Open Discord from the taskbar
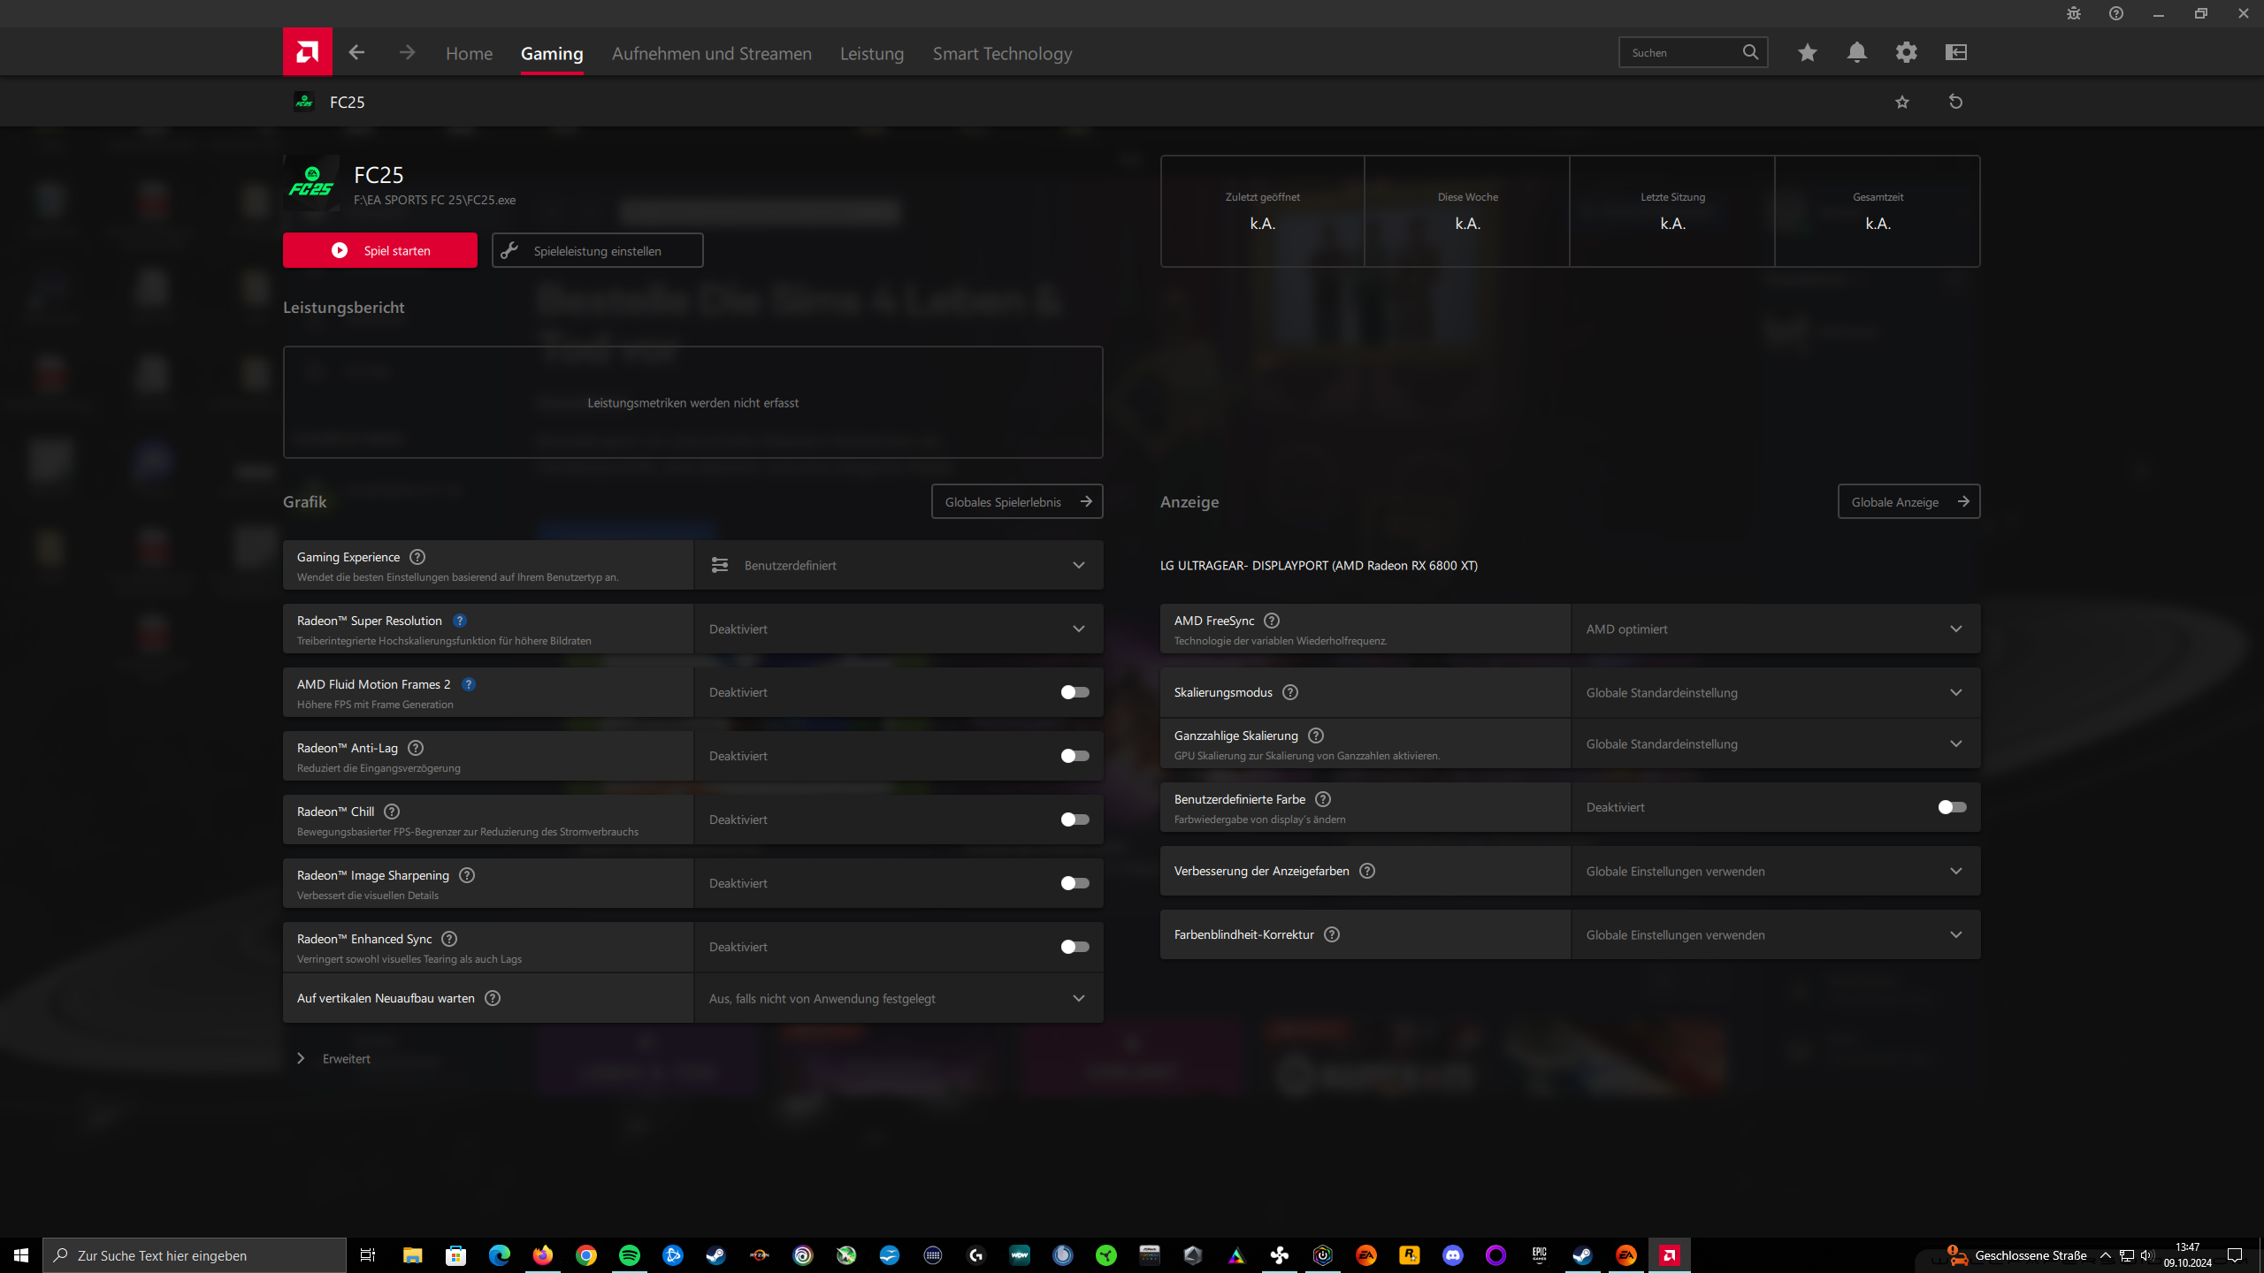Image resolution: width=2264 pixels, height=1273 pixels. point(1452,1255)
